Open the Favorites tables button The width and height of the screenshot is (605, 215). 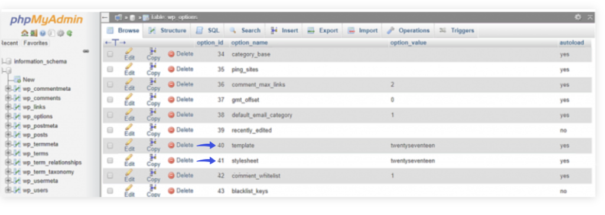point(35,43)
